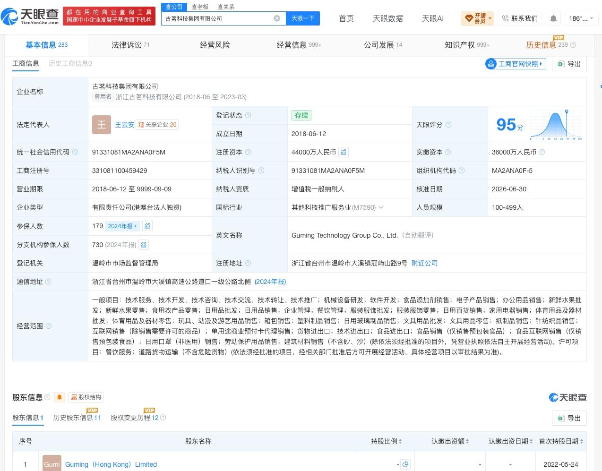Image resolution: width=602 pixels, height=471 pixels.
Task: Click help icon next to 历史信息 tab
Action: (x=573, y=45)
